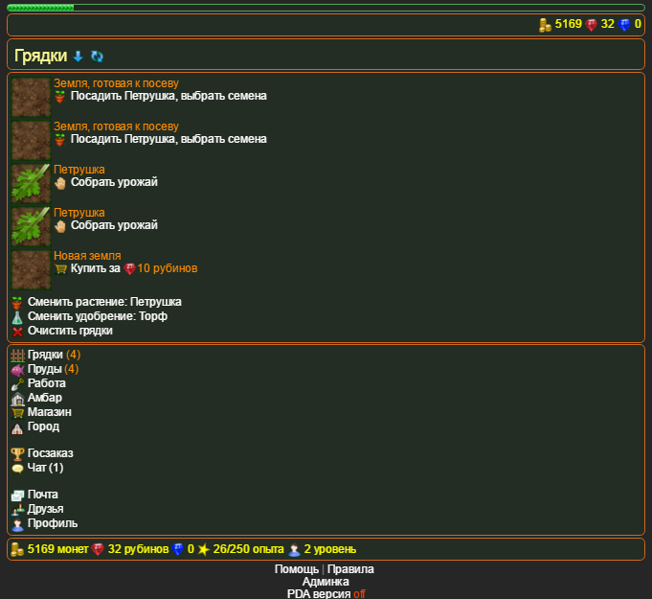This screenshot has height=599, width=652.
Task: Click the fish icon beside Пруды
Action: [x=17, y=370]
